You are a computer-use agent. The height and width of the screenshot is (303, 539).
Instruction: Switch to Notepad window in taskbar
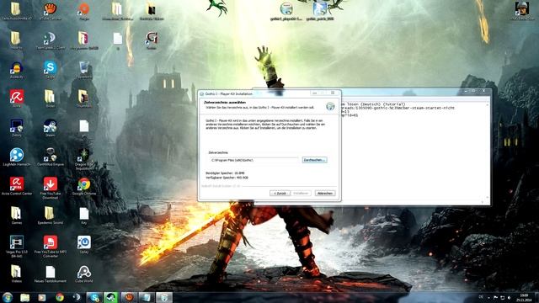tap(147, 297)
